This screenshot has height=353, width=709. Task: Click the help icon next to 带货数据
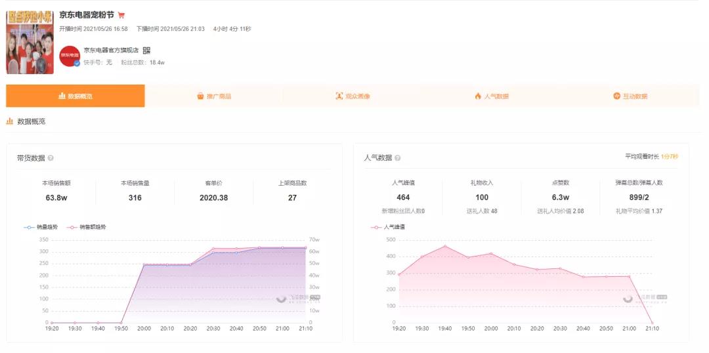(51, 157)
